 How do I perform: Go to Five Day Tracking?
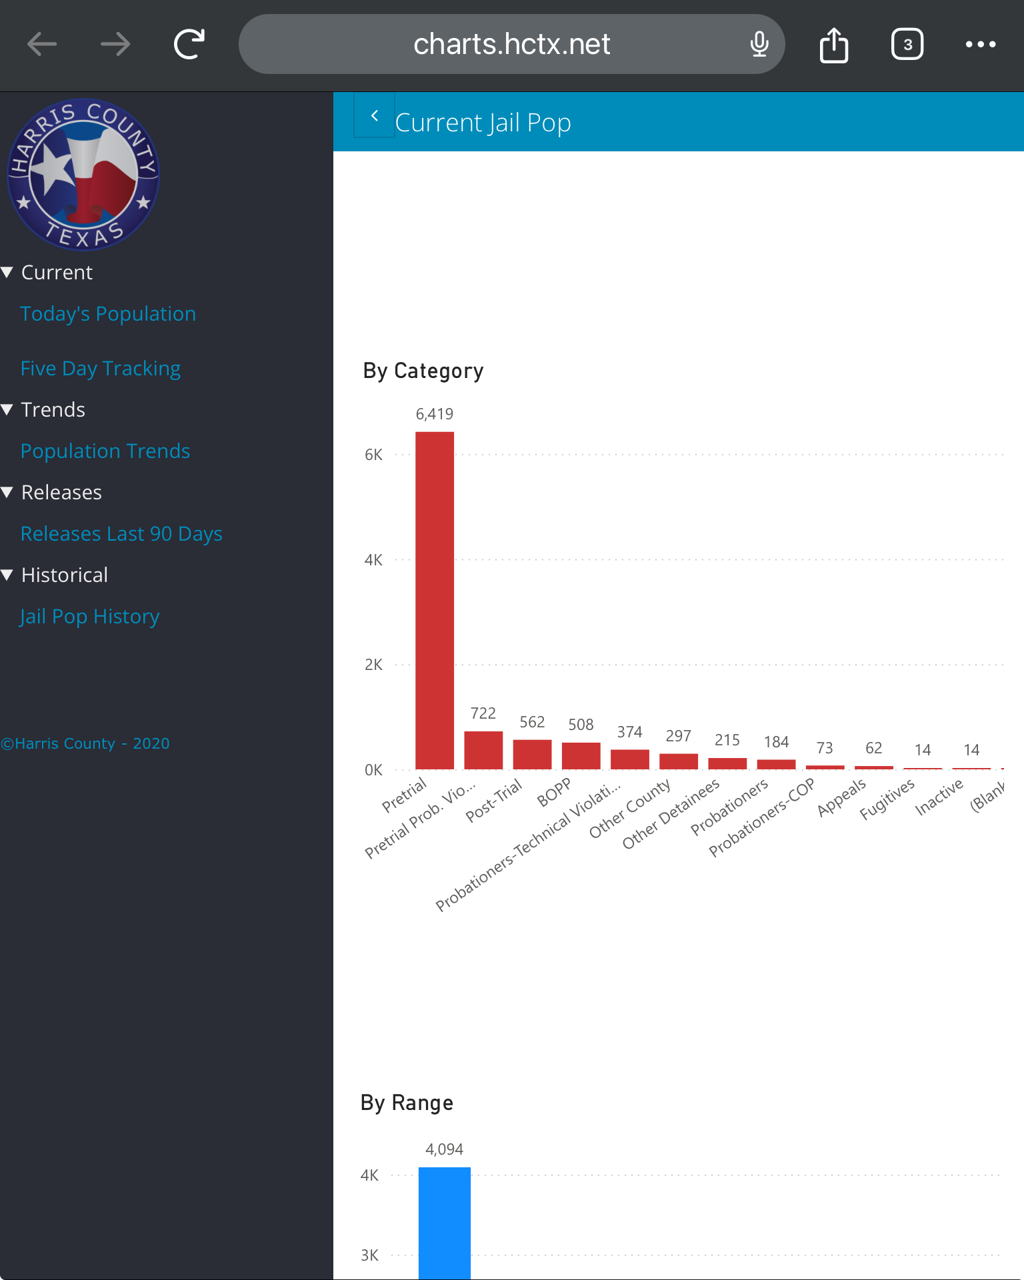pyautogui.click(x=100, y=368)
